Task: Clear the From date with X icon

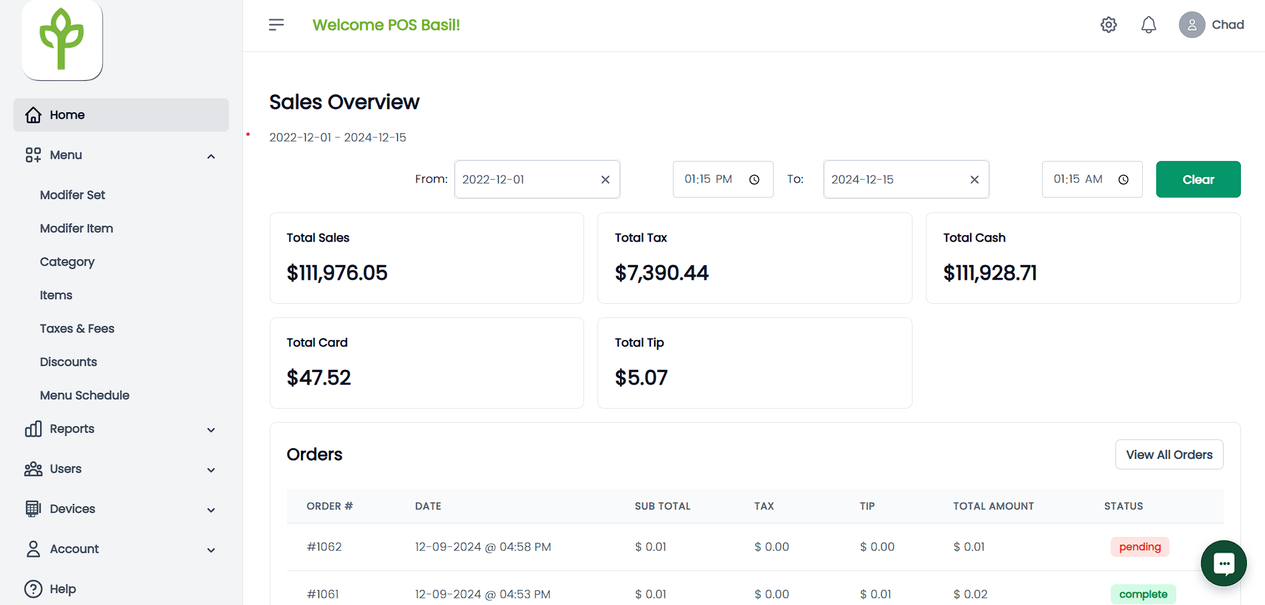Action: (x=605, y=180)
